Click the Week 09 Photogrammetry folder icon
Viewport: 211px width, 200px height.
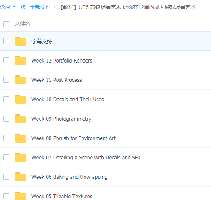coord(21,119)
